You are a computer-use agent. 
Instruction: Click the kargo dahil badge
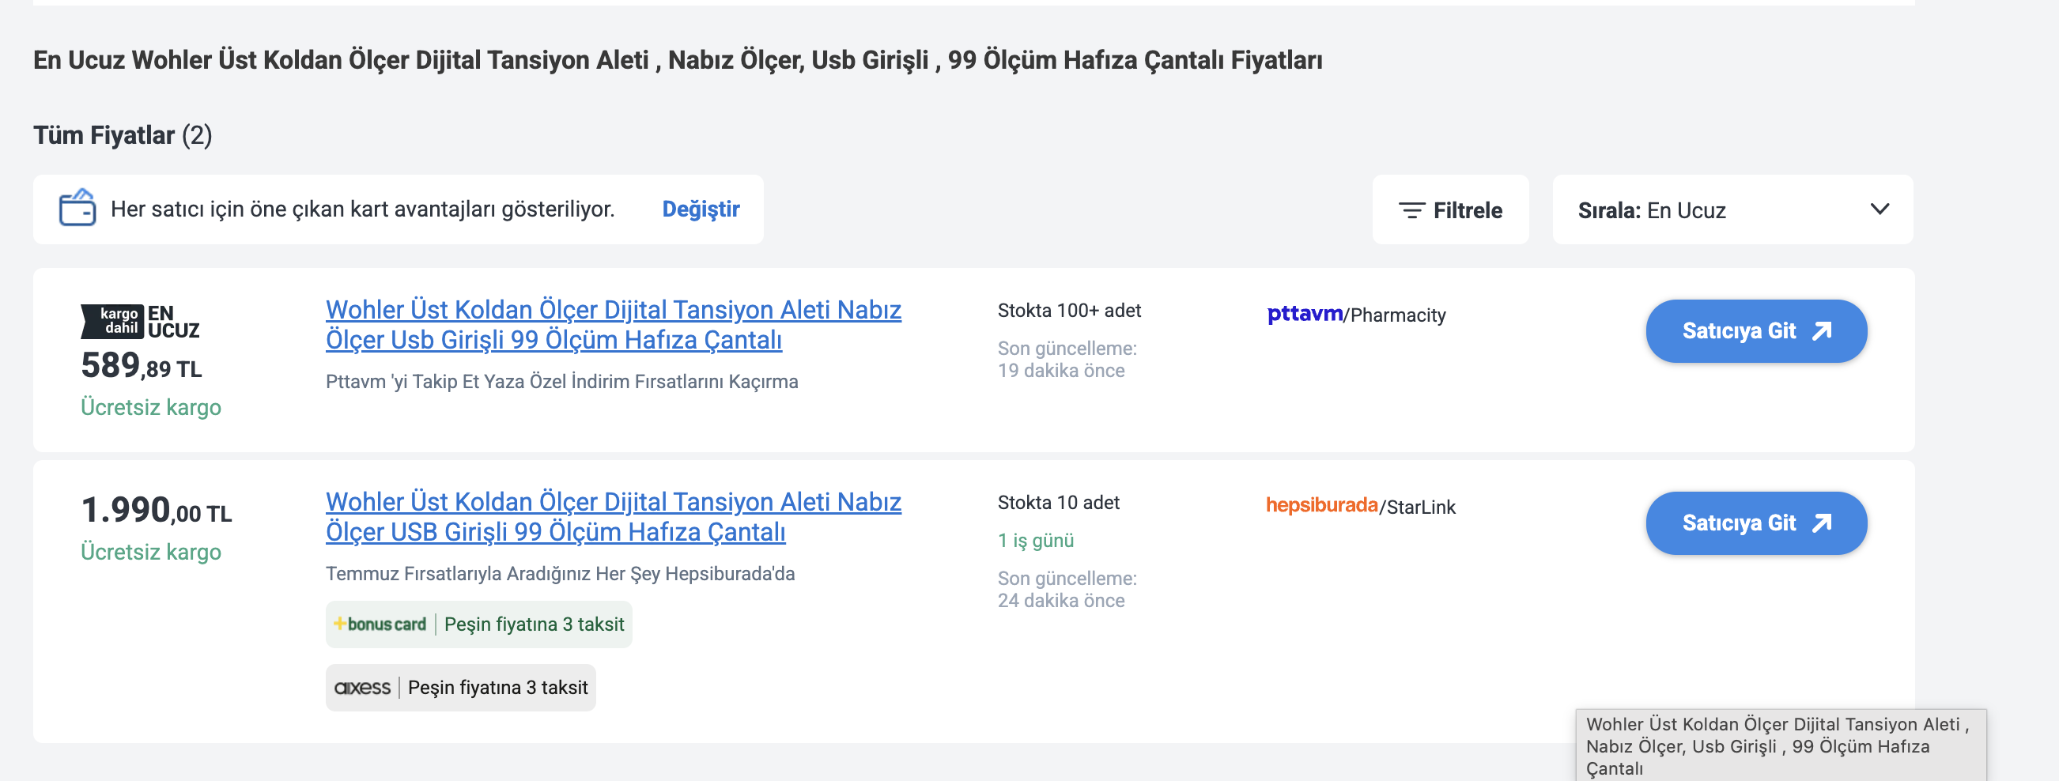pyautogui.click(x=113, y=322)
